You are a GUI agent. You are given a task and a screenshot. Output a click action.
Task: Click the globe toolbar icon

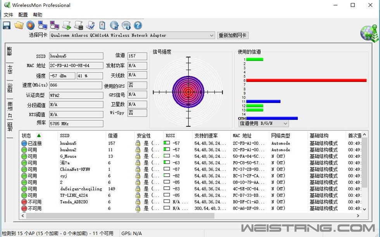[x=114, y=26]
